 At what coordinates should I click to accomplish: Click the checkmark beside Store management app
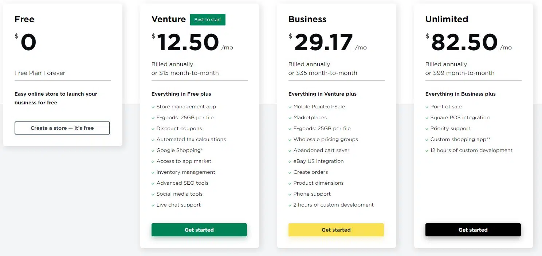click(x=153, y=107)
